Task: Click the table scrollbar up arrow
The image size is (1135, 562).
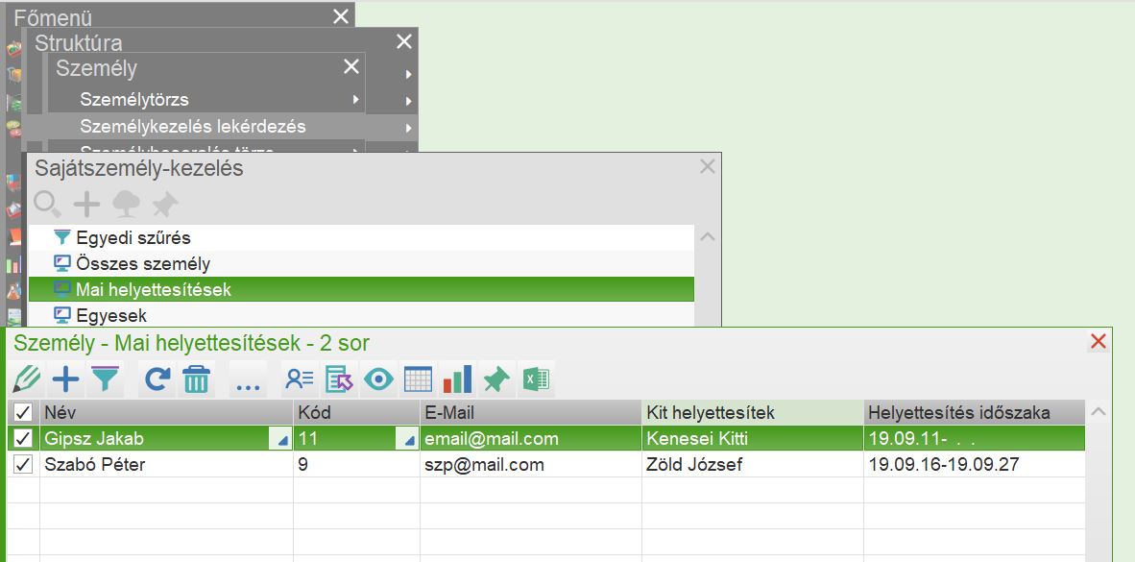Action: click(1099, 412)
